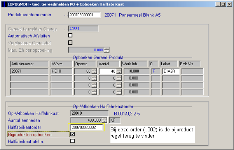
Task: Select the HE10 Vvorm cell
Action: tap(61, 71)
